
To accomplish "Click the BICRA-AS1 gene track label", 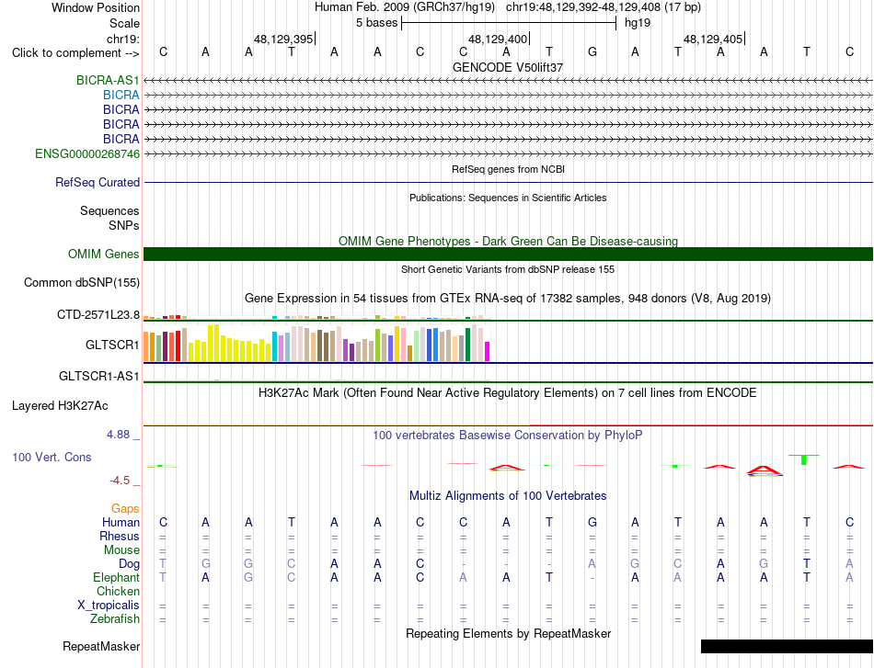I will tap(108, 80).
